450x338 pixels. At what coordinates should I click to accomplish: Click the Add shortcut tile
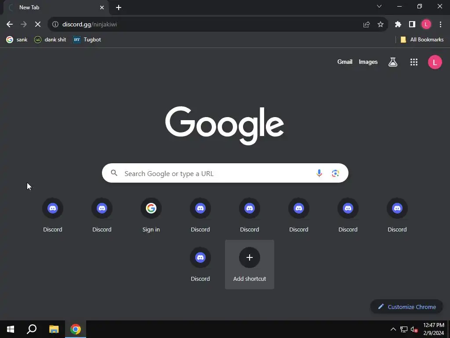pyautogui.click(x=250, y=265)
